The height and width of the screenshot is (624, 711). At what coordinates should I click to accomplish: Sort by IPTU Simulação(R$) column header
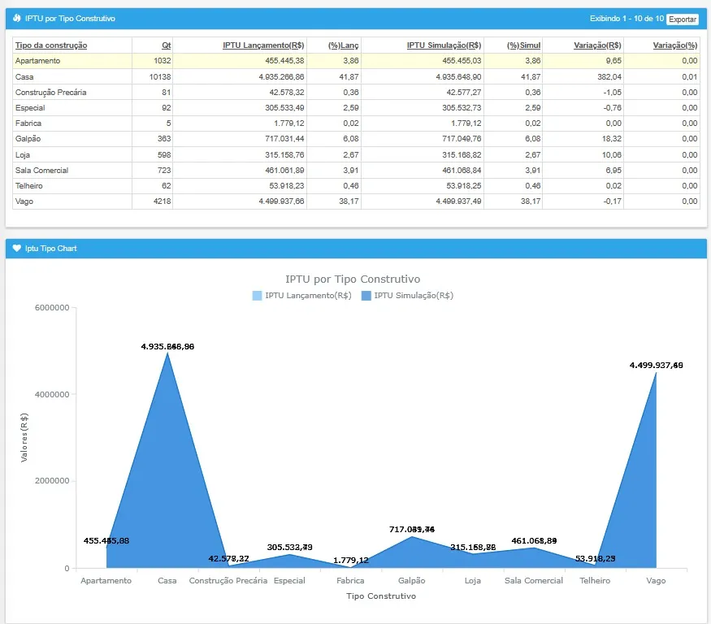click(x=444, y=45)
